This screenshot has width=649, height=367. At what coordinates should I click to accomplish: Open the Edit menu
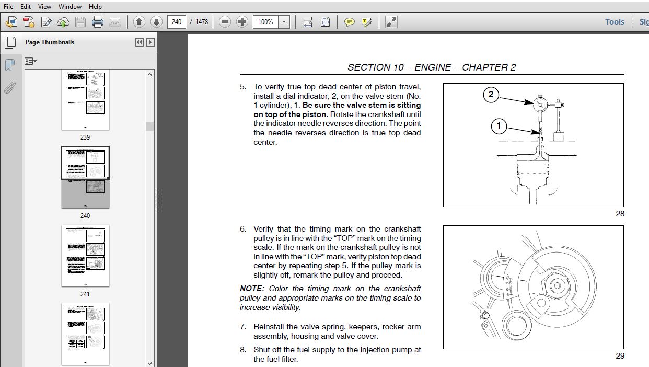[x=25, y=7]
